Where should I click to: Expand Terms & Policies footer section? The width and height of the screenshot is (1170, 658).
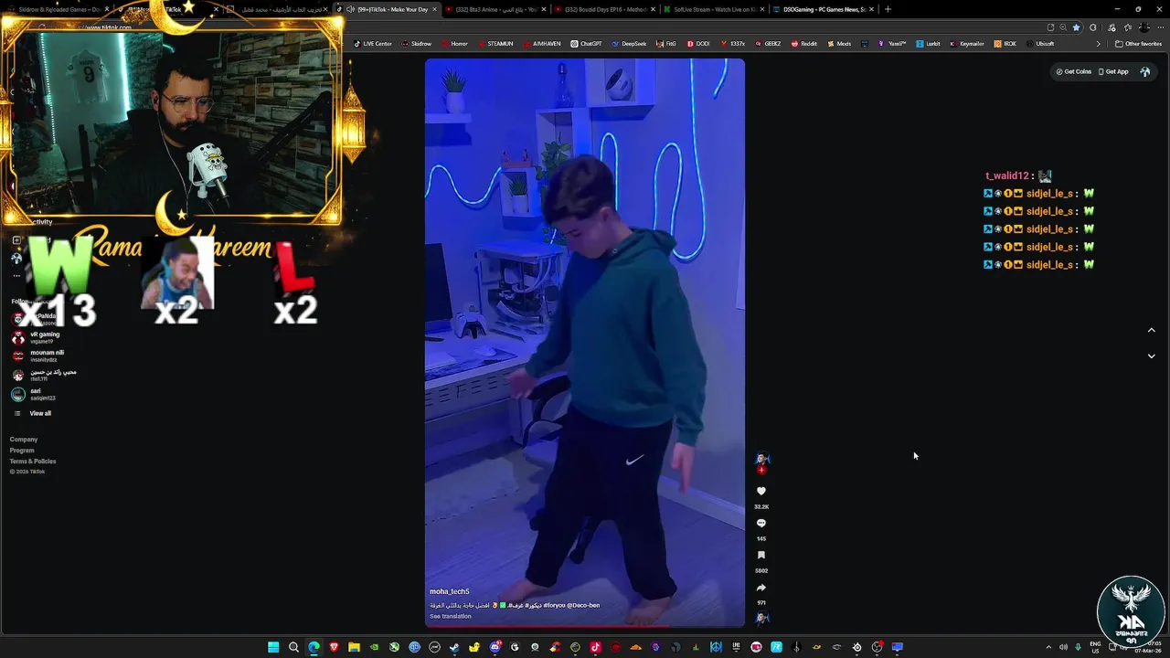click(x=33, y=462)
